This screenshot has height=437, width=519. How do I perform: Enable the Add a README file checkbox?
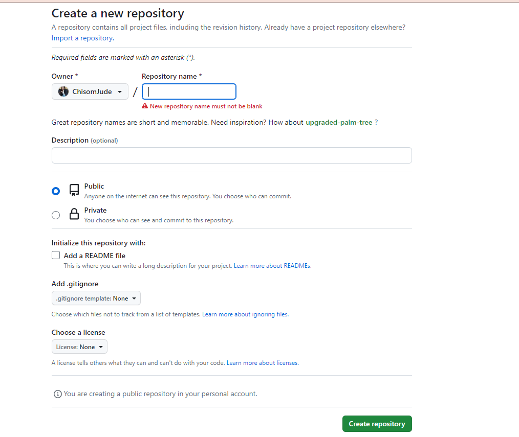tap(56, 256)
